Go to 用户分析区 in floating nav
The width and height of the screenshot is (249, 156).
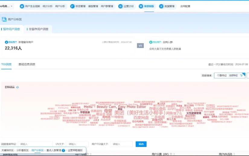(x=37, y=150)
